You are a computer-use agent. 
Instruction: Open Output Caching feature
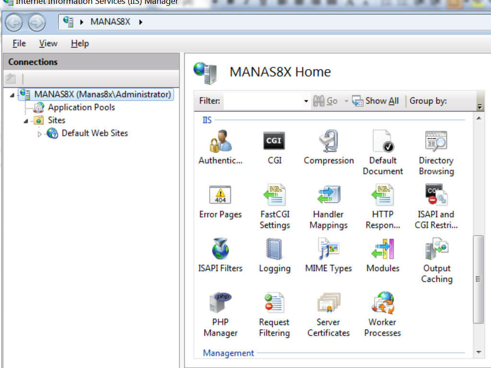[436, 261]
